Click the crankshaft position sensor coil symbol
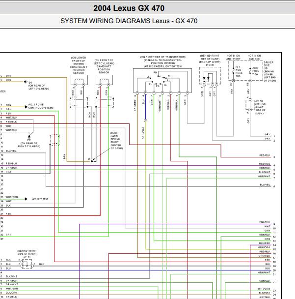 (x=79, y=82)
